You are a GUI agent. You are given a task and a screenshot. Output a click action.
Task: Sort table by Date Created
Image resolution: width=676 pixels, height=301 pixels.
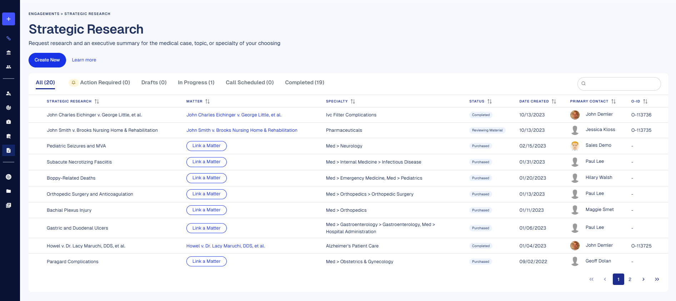(x=554, y=101)
